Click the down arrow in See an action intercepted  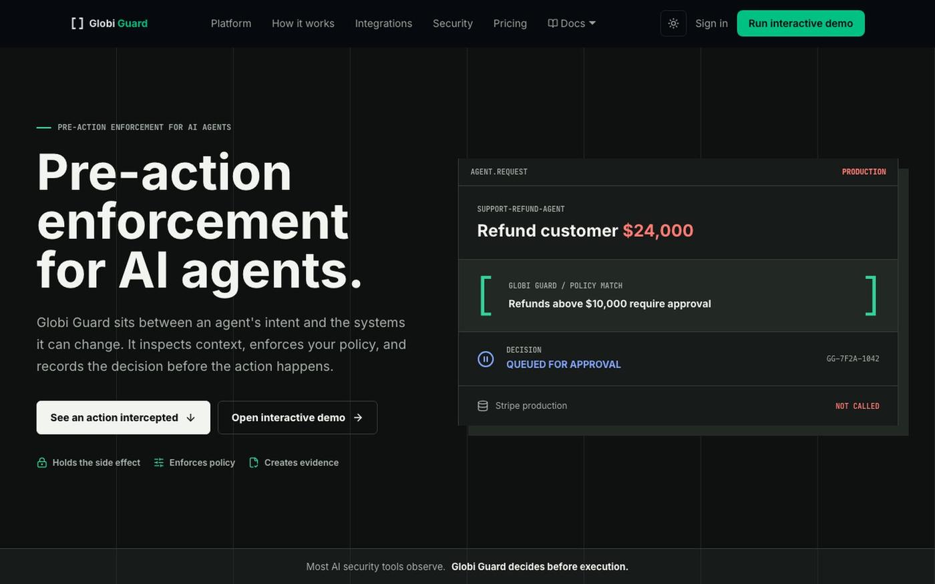[190, 418]
